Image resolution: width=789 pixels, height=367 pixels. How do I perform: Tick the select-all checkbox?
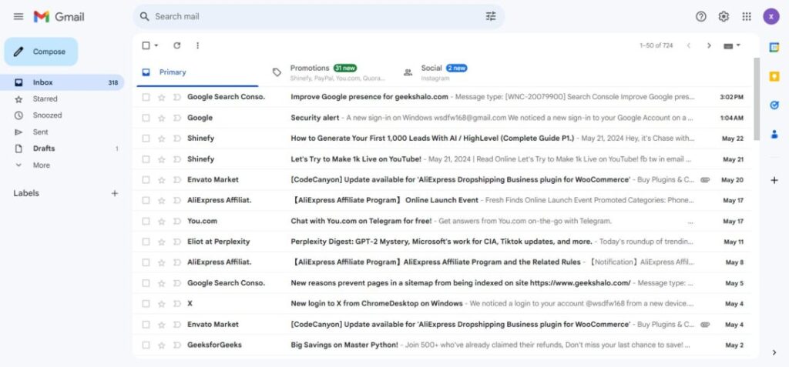[x=146, y=45]
